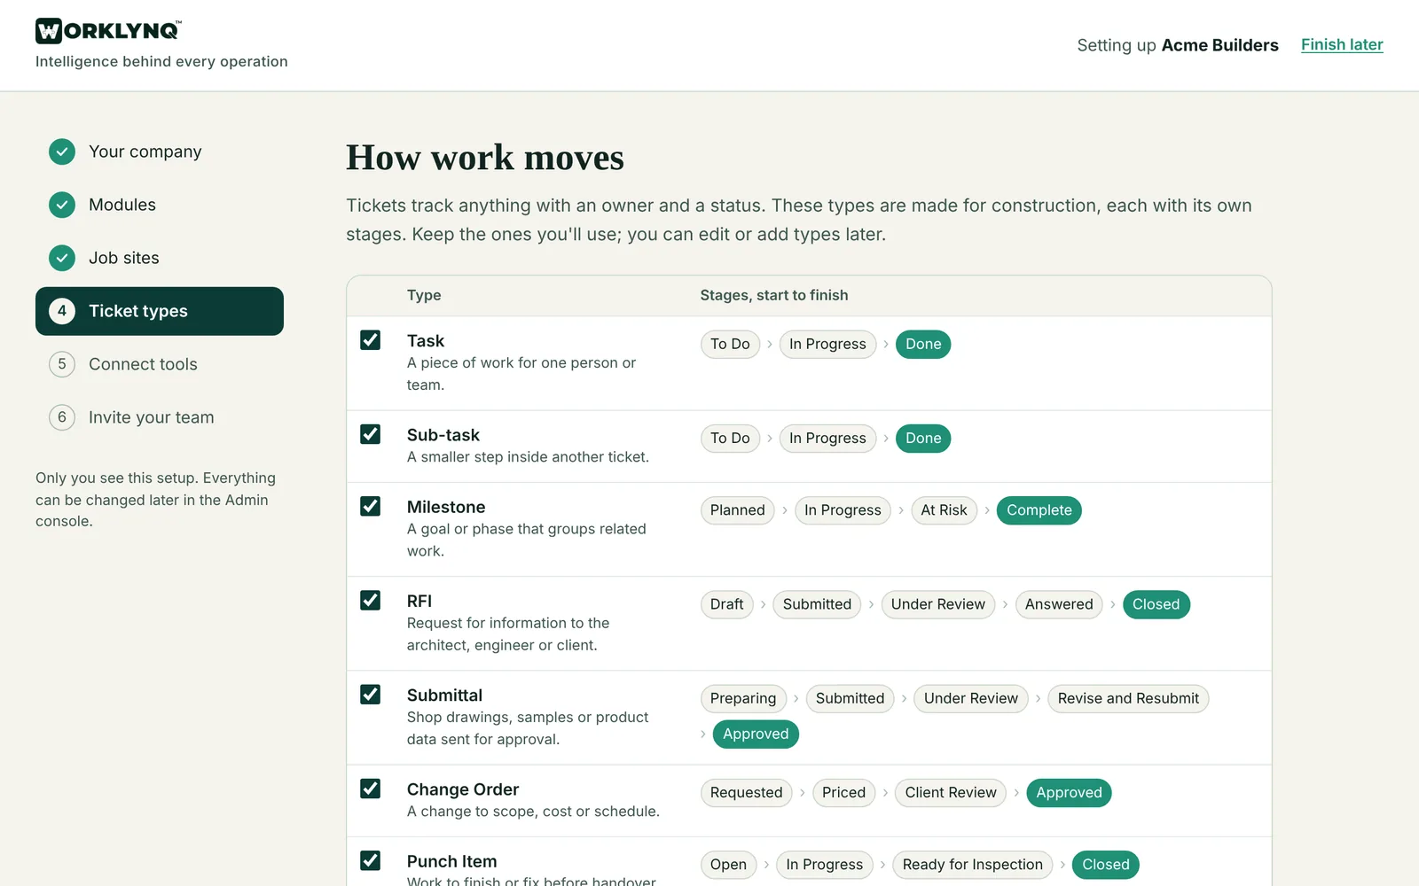
Task: Uncheck the Sub-task ticket type
Action: tap(371, 434)
